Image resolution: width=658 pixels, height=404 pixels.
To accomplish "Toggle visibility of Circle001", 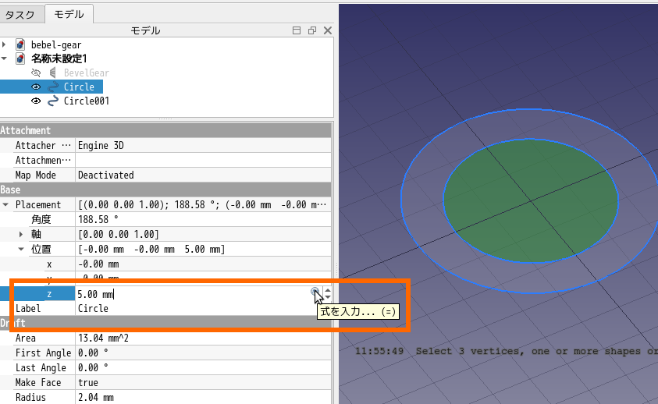I will 36,101.
